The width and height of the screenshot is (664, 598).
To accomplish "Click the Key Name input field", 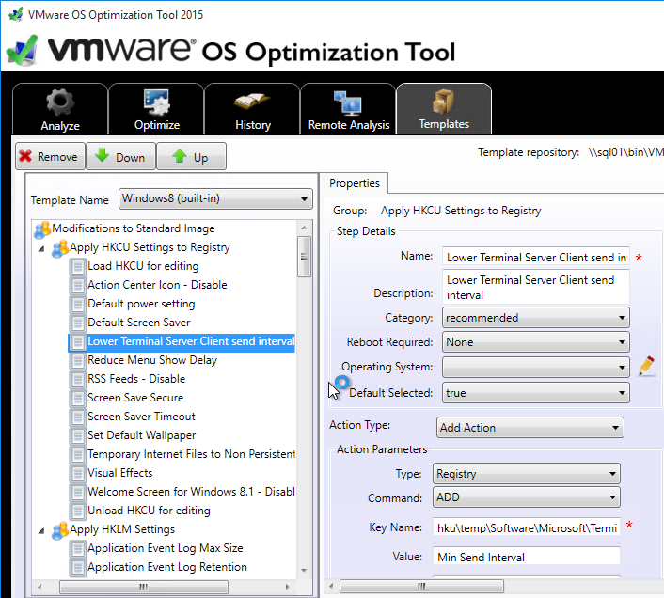I will coord(527,527).
